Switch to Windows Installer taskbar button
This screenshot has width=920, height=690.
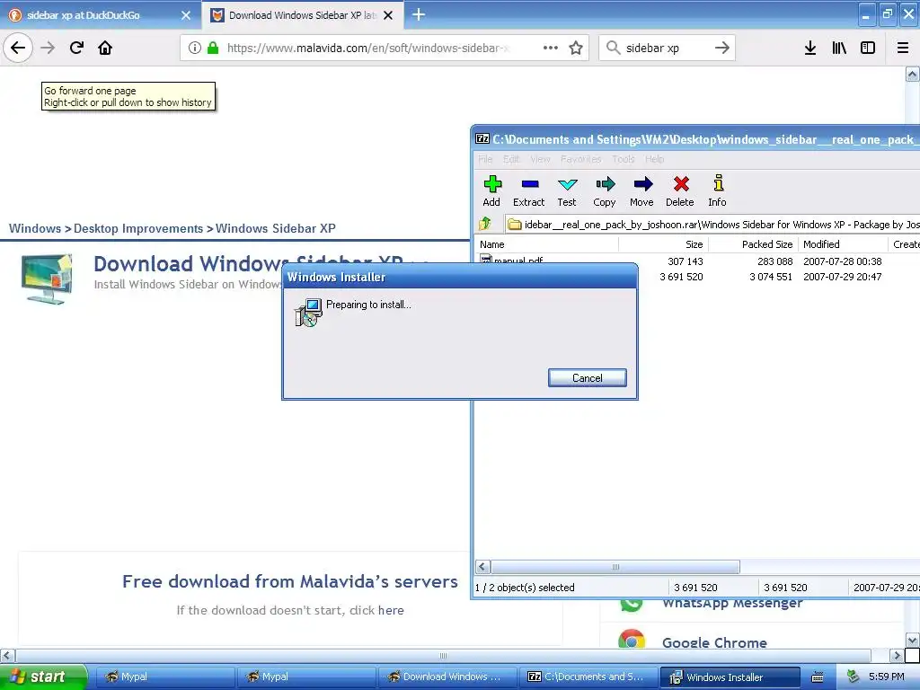click(x=730, y=677)
